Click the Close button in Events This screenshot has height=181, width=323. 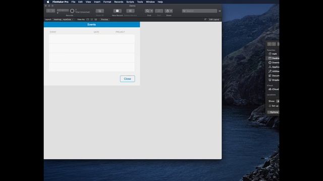coord(127,79)
